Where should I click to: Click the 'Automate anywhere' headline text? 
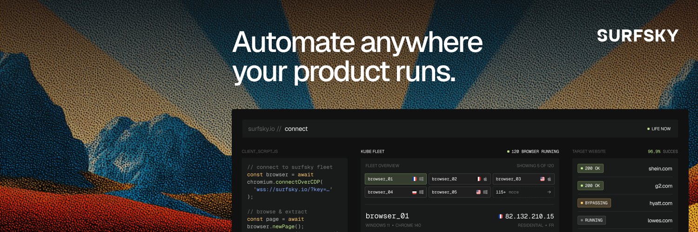tap(357, 43)
